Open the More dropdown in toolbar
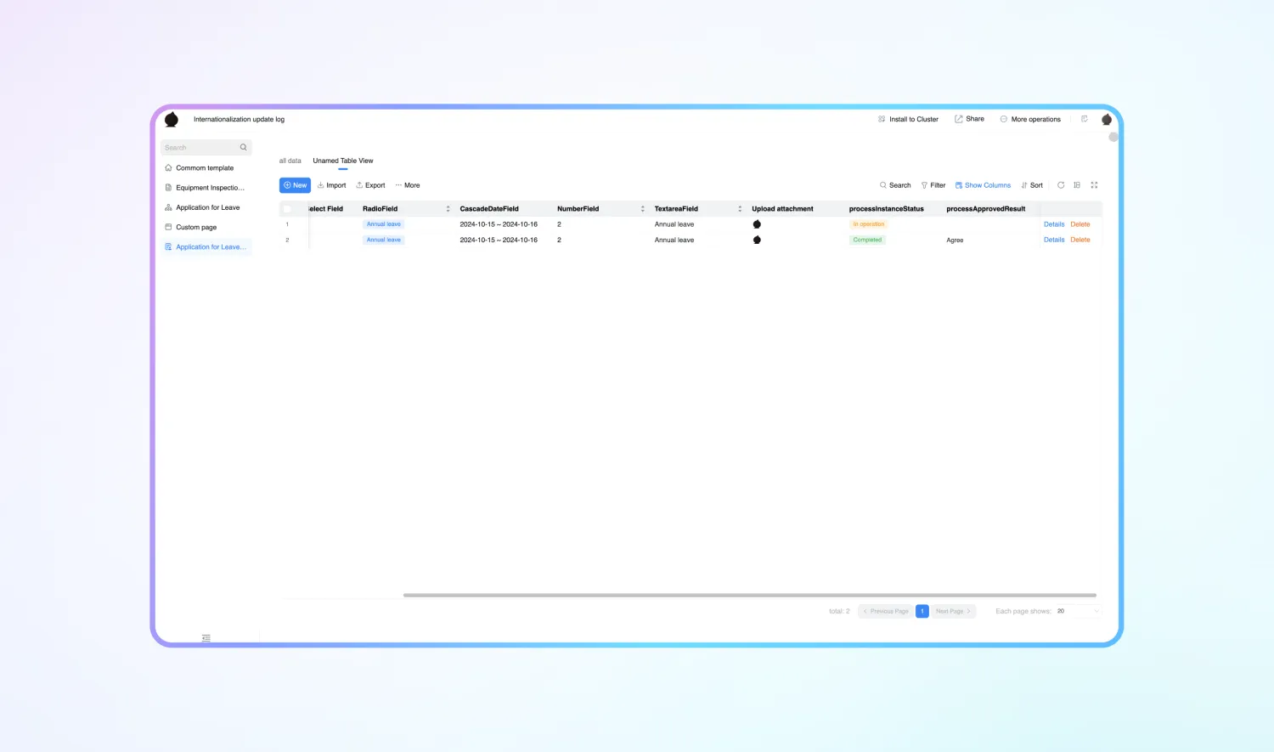The width and height of the screenshot is (1274, 752). [408, 185]
